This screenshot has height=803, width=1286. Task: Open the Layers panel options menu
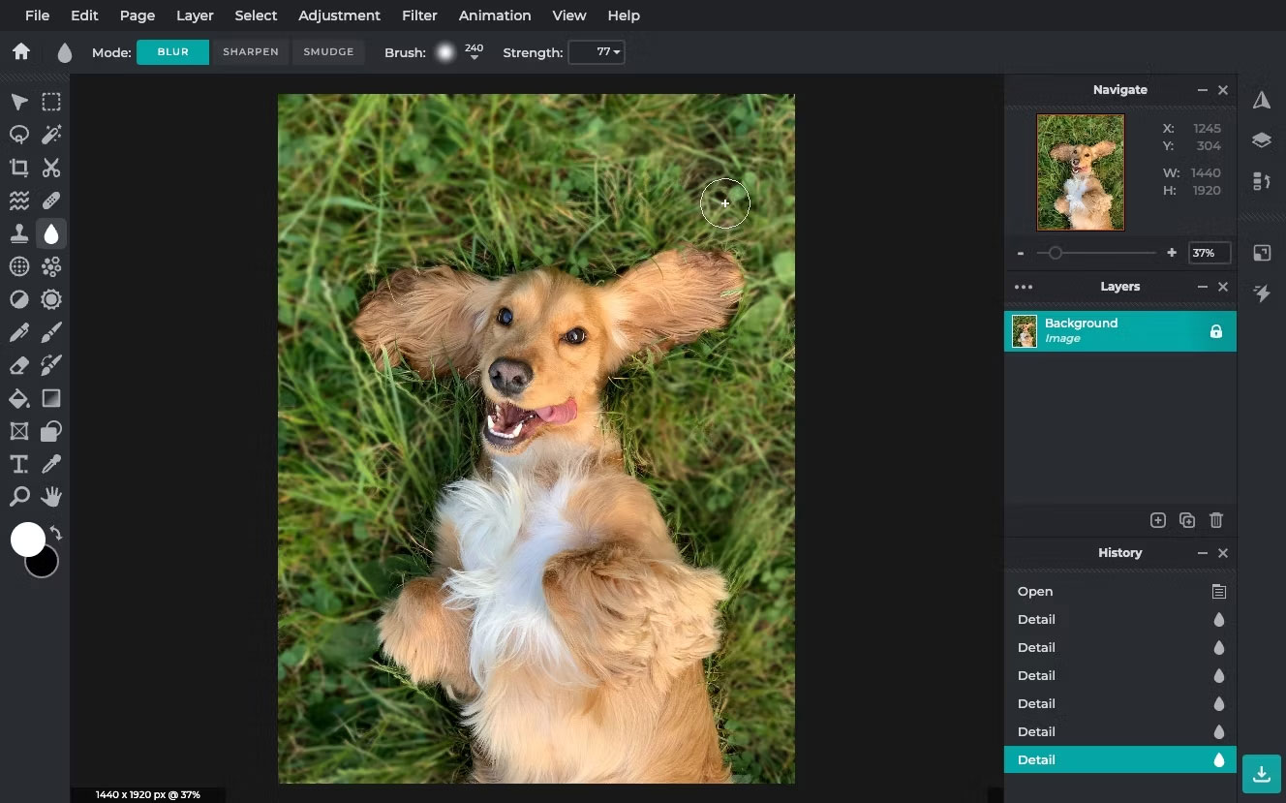pyautogui.click(x=1024, y=287)
